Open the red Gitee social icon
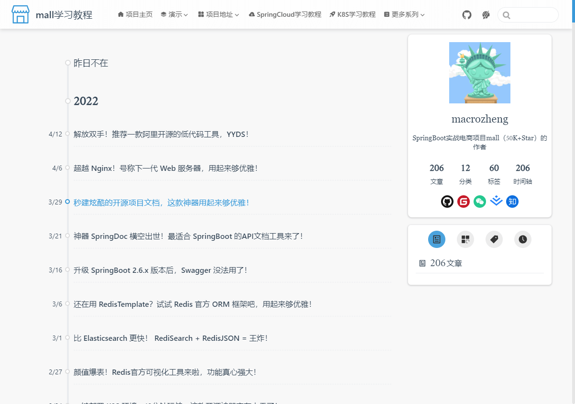 pos(464,202)
